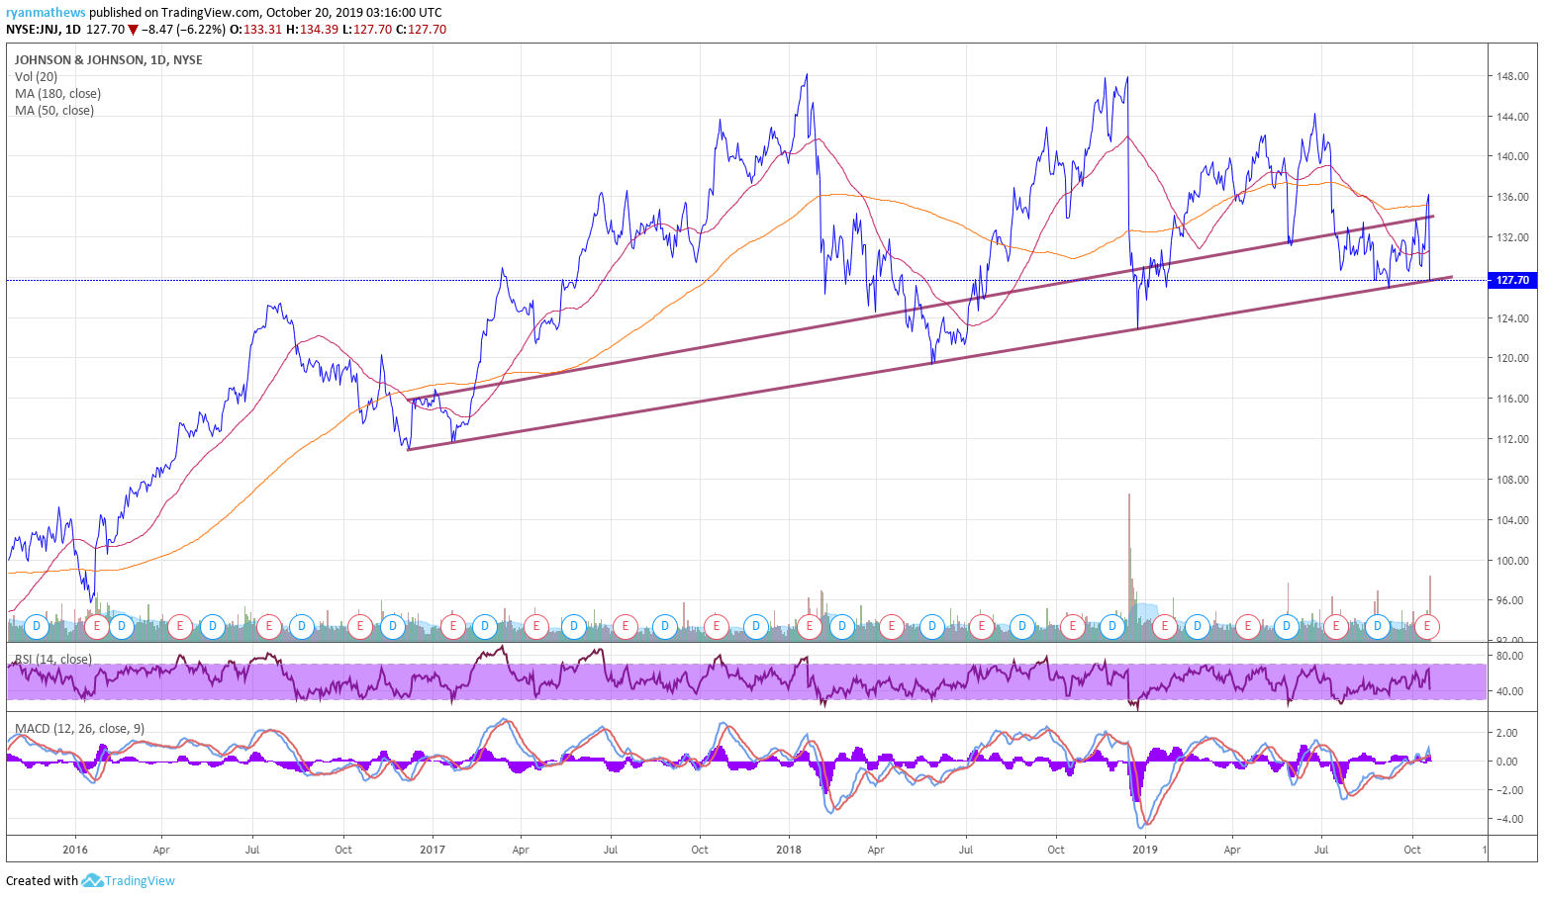
Task: Click the April 2017 earnings E marker
Action: coord(536,626)
